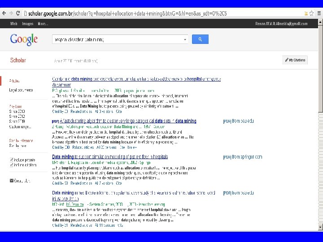Open the yellow bookmark folder icon in address bar
The width and height of the screenshot is (323, 242).
tap(306, 13)
